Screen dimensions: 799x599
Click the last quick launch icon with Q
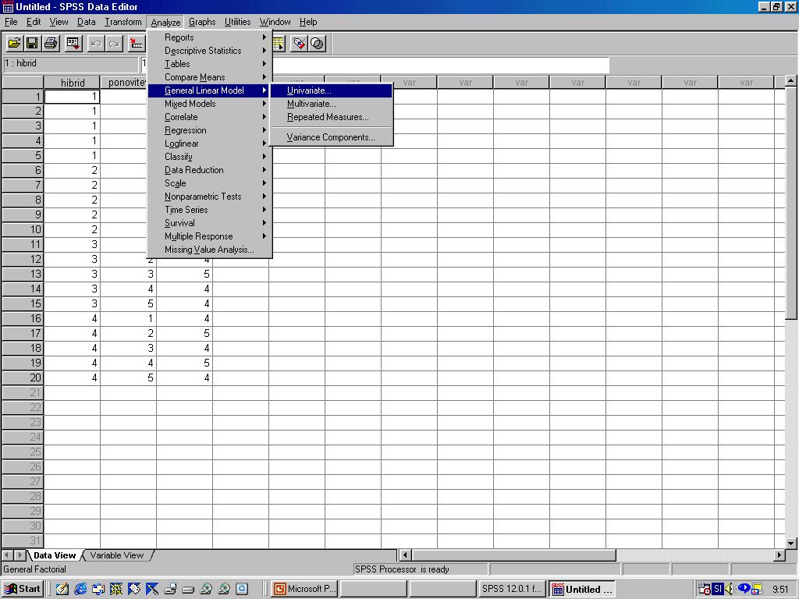coord(242,590)
